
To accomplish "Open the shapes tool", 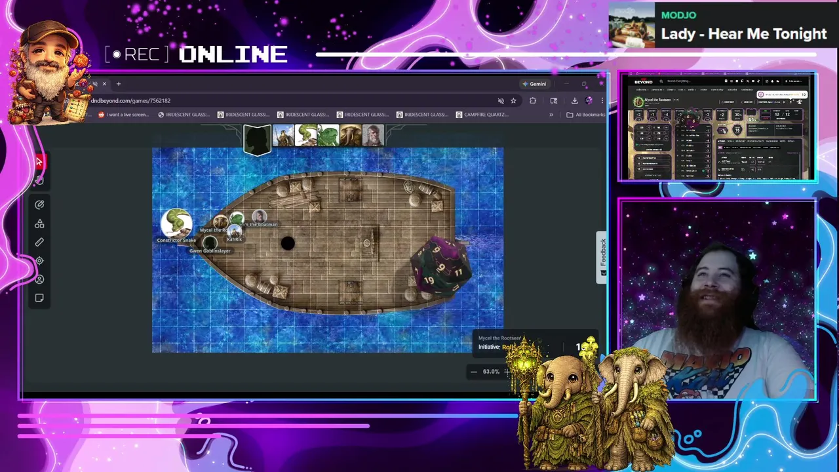I will click(x=39, y=224).
